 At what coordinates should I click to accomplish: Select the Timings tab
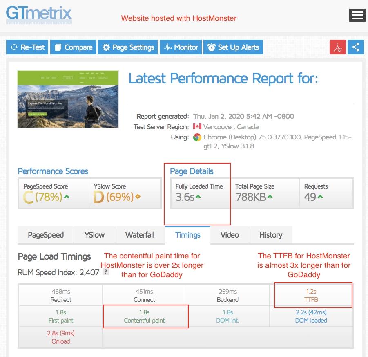click(x=188, y=235)
